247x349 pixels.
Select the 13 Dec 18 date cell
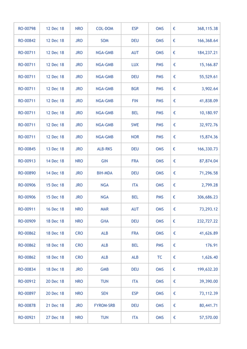pos(55,149)
